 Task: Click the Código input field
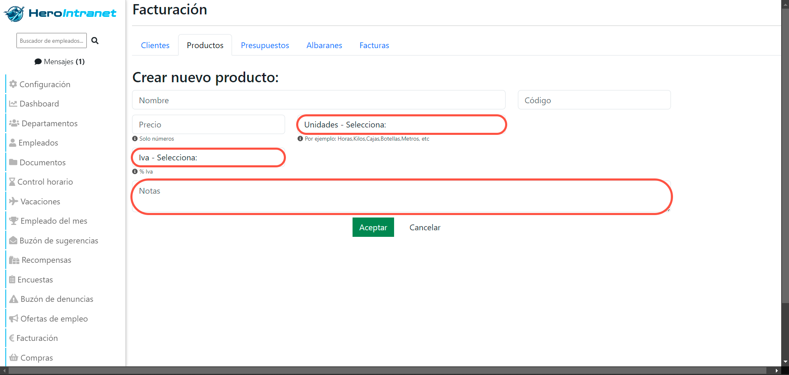(594, 100)
